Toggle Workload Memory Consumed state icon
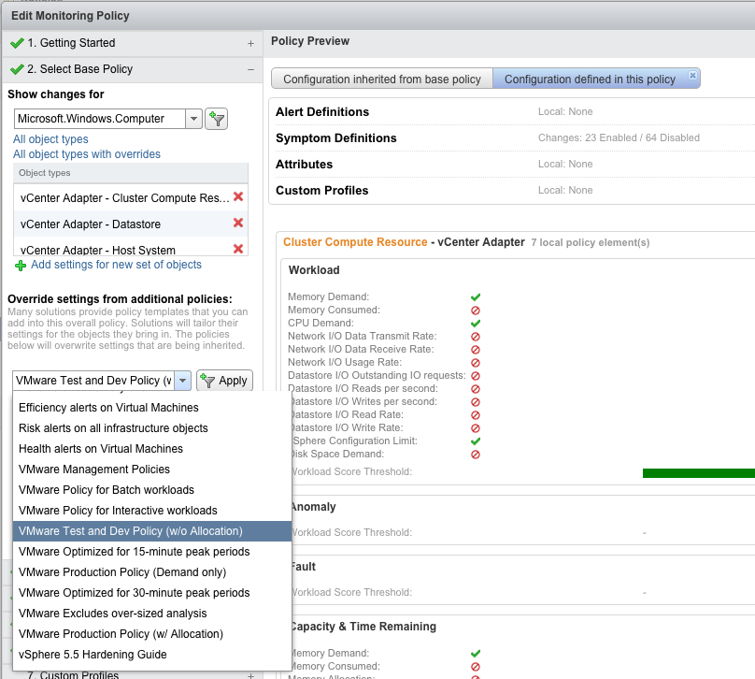 click(476, 310)
